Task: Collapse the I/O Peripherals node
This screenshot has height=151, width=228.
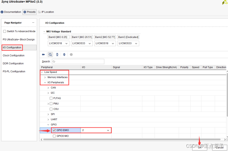Action: (45, 83)
